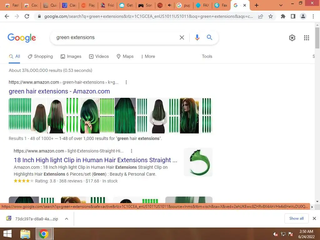
Task: Switch to the audio-playing basketball tab
Action: pos(164,5)
